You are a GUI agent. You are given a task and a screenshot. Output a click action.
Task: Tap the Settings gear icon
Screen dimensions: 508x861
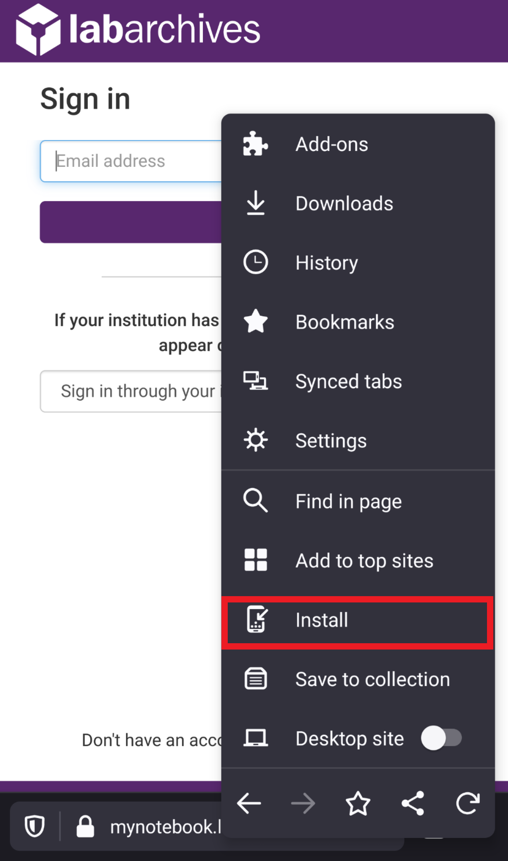(255, 440)
